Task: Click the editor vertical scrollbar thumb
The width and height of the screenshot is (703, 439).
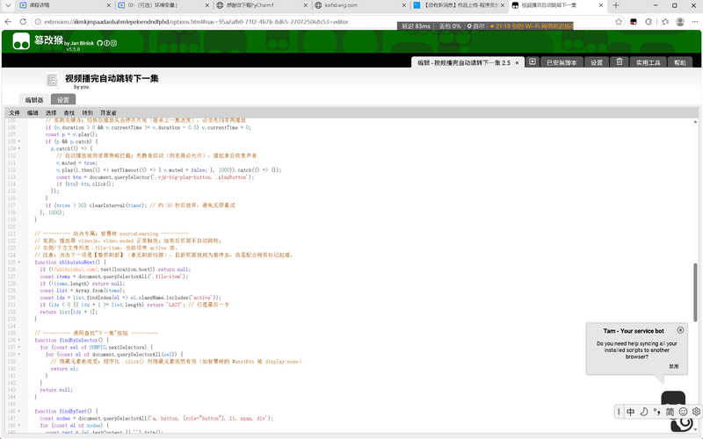Action: click(695, 292)
